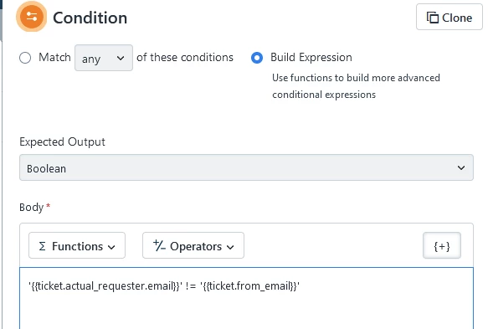Select the Match conditions radio button
The image size is (488, 329).
click(x=25, y=58)
